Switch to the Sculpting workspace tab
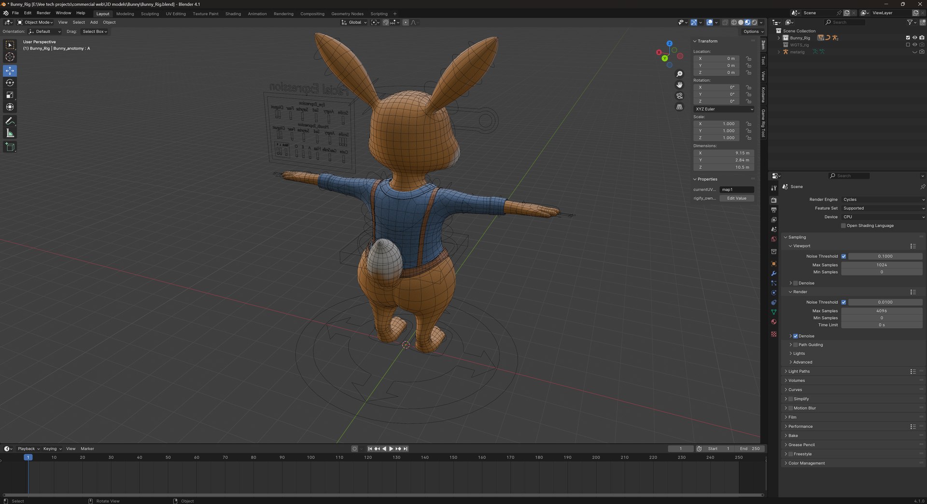Viewport: 927px width, 504px height. click(x=150, y=14)
